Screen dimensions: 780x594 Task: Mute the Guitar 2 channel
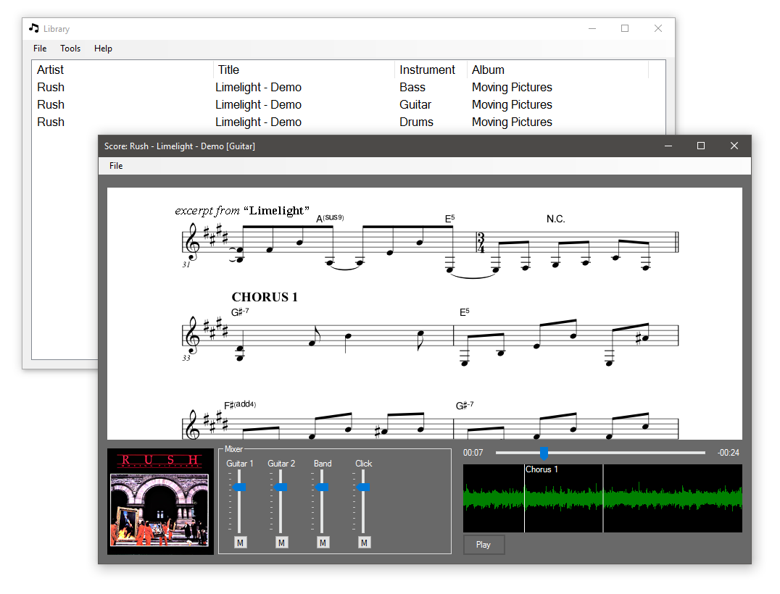pos(281,543)
